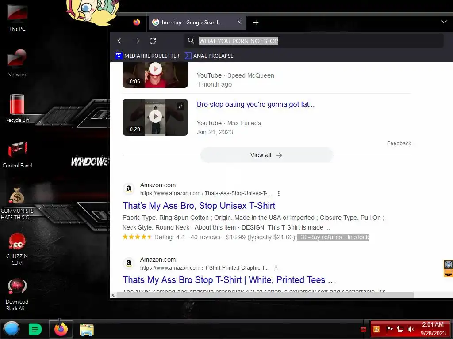Click the first result's amazon.com URL text
This screenshot has width=453, height=339.
(205, 193)
